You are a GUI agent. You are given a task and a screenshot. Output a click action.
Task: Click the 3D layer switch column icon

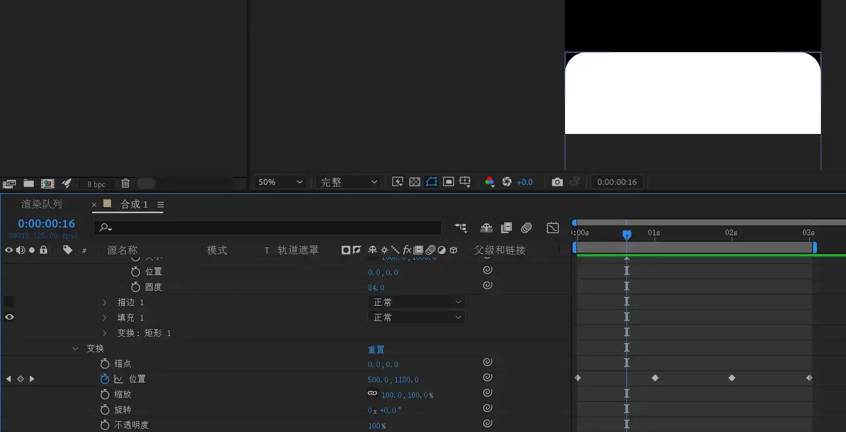tap(453, 250)
